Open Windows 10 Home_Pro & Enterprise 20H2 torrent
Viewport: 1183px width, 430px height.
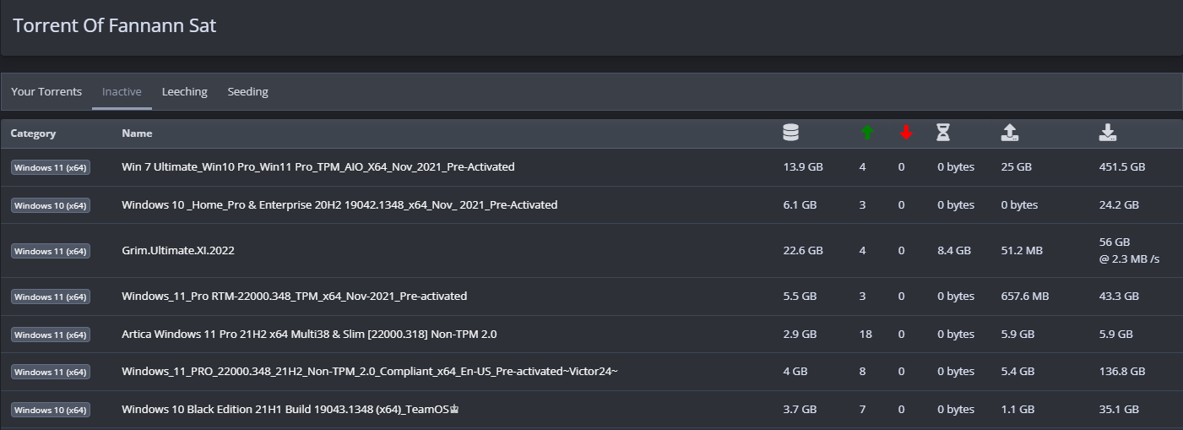[x=339, y=205]
